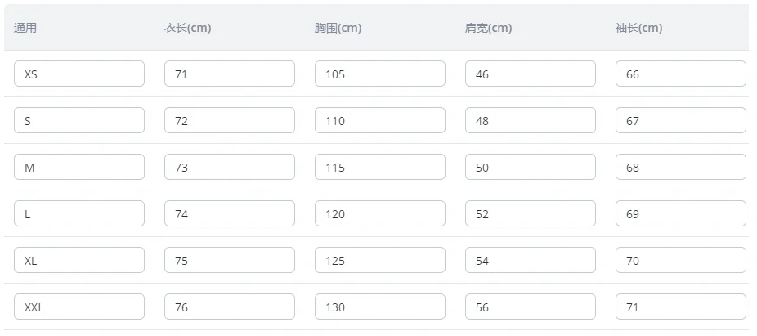Edit the S shoulder width field showing 48
Image resolution: width=757 pixels, height=336 pixels.
(x=530, y=120)
